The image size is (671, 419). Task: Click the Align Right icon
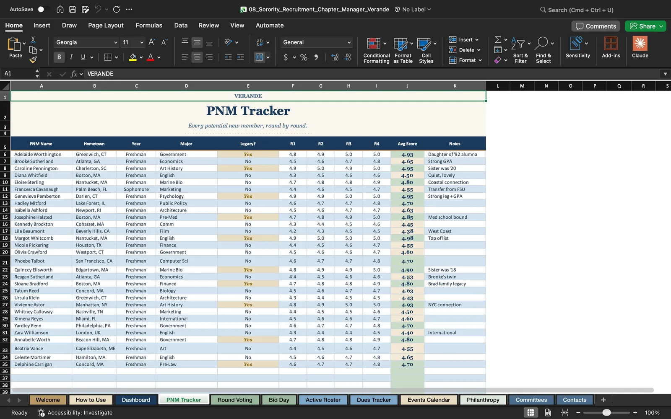click(x=209, y=57)
